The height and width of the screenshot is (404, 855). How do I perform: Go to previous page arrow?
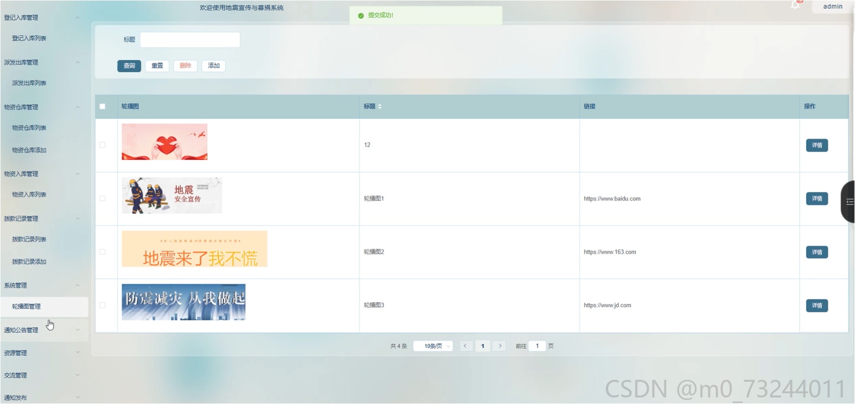[x=466, y=346]
